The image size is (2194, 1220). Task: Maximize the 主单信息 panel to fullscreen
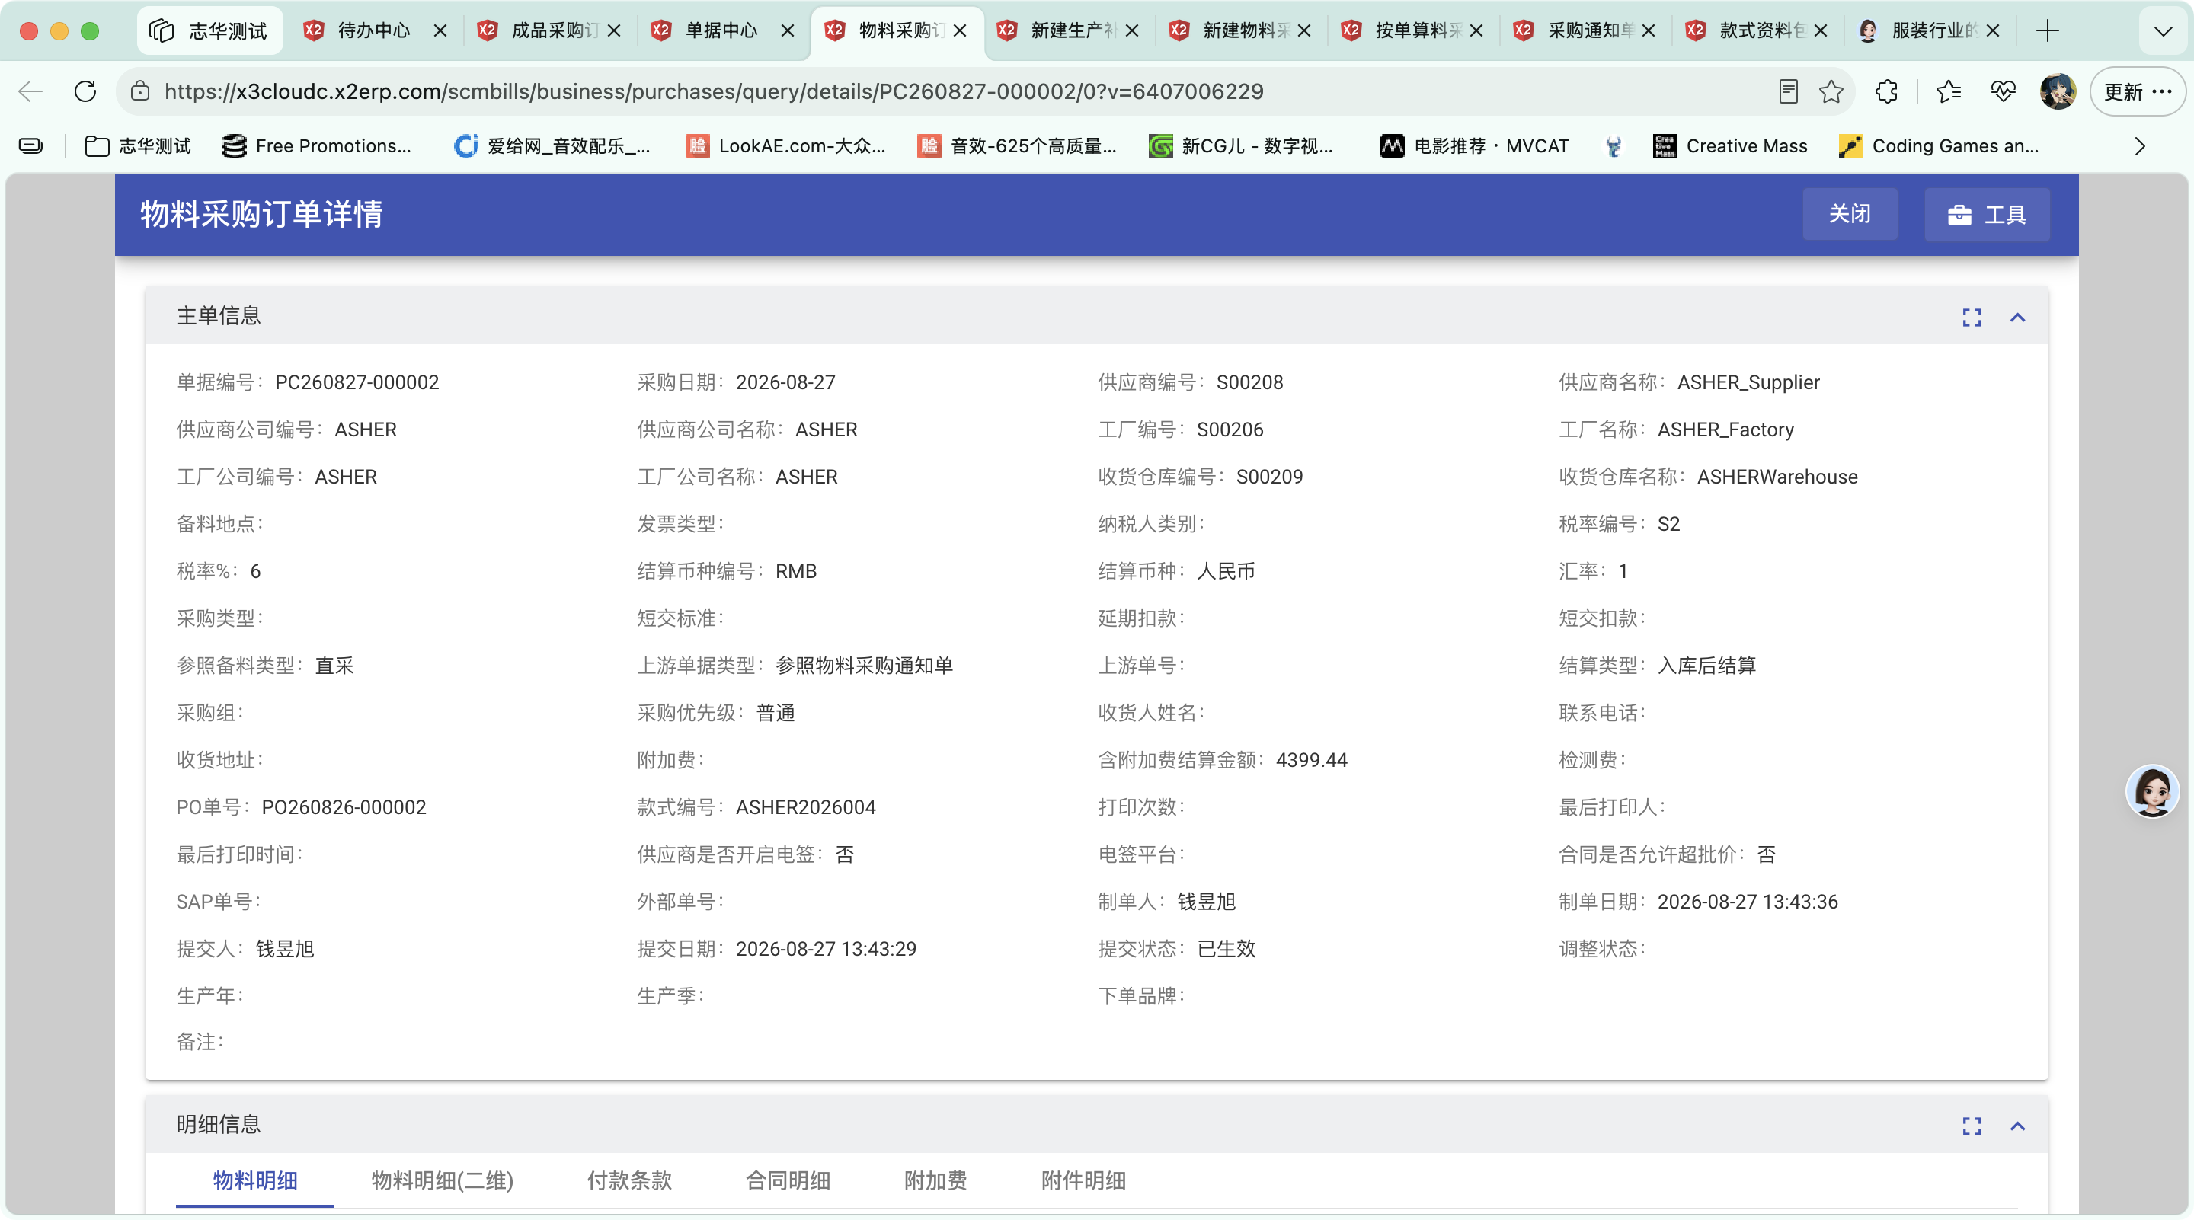tap(1972, 317)
